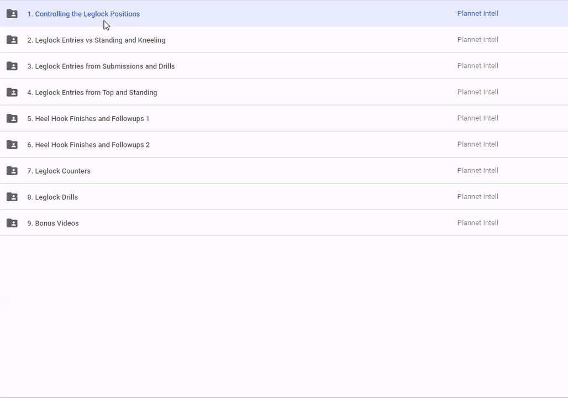Click the Bonus Videos folder icon

[x=12, y=223]
